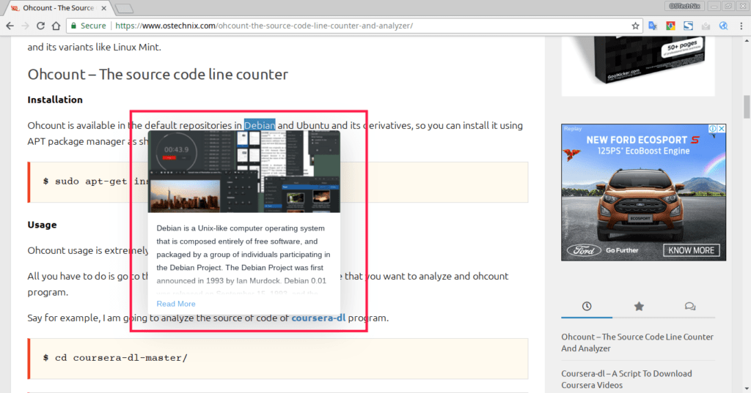751x393 pixels.
Task: Click the green Secure padlock indicator
Action: [x=87, y=26]
